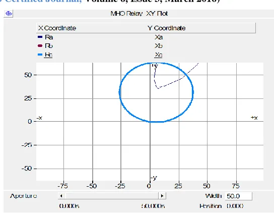Click the +x axis label
The height and width of the screenshot is (213, 274).
point(254,118)
